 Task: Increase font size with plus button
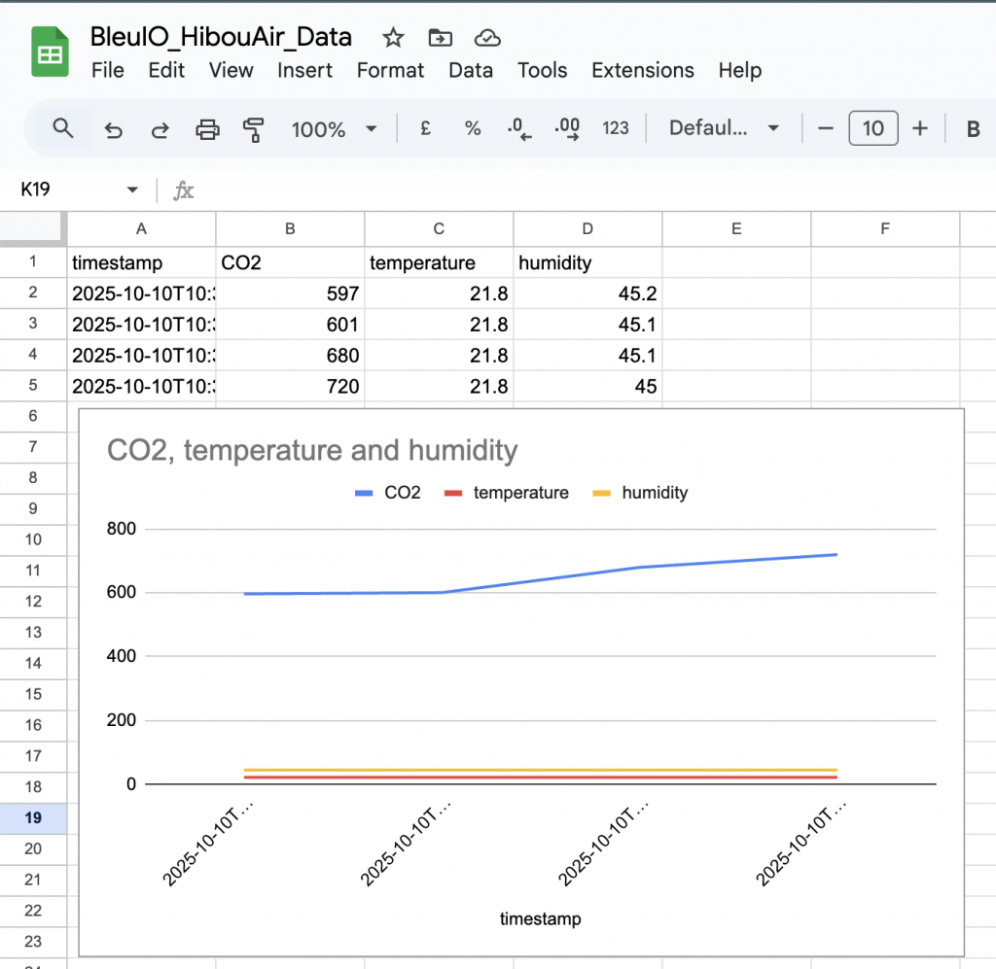(x=920, y=128)
